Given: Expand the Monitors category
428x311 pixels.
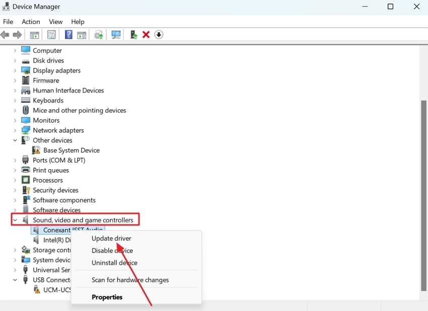Looking at the screenshot, I should pos(15,120).
